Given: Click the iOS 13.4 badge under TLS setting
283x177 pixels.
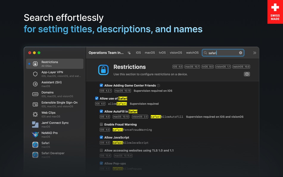Looking at the screenshot, I should pos(105,156).
